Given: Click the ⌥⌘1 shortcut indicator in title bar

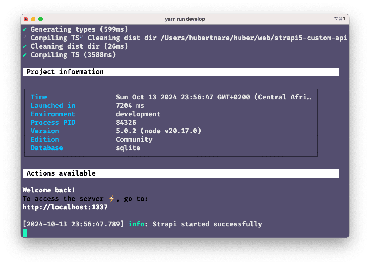Looking at the screenshot, I should click(x=340, y=18).
